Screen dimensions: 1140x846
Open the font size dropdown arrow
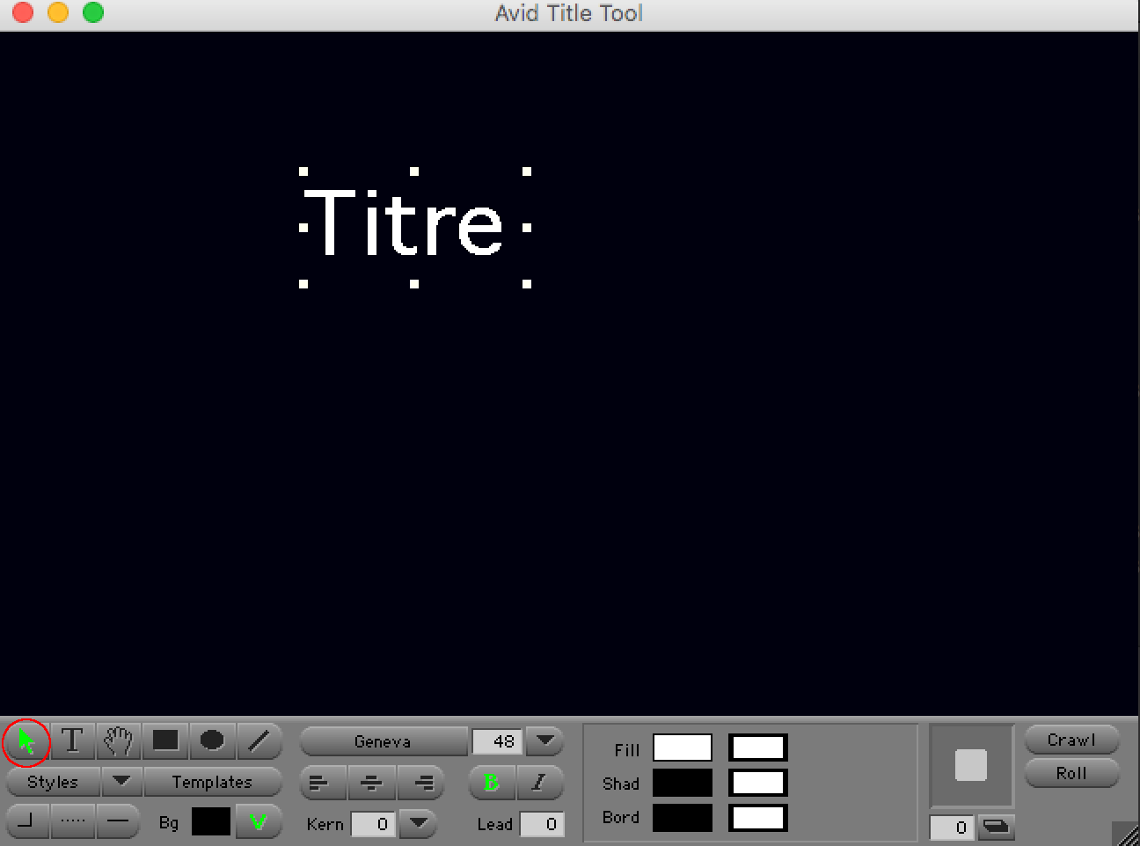544,741
